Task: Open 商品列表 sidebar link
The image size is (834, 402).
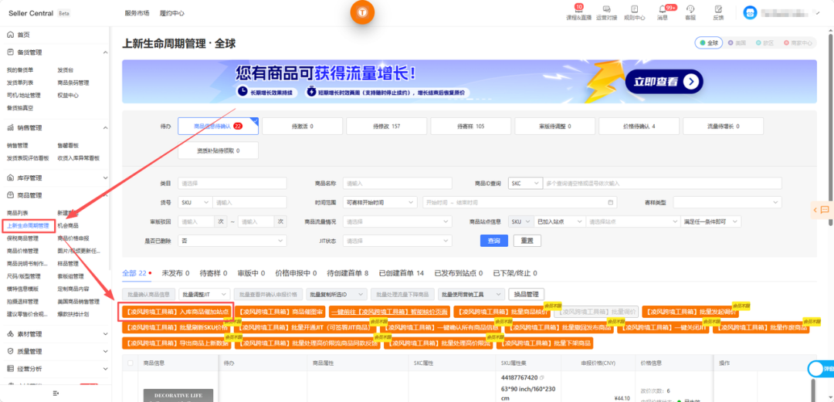Action: [x=18, y=213]
